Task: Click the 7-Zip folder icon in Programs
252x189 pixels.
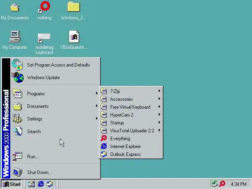Action: (x=104, y=91)
